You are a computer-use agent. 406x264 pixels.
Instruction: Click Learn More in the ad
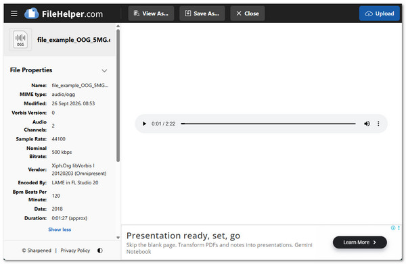point(360,242)
